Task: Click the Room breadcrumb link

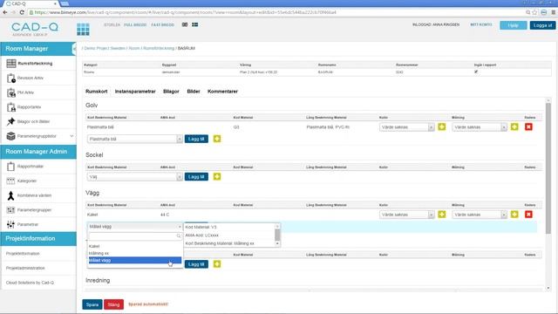Action: 134,48
